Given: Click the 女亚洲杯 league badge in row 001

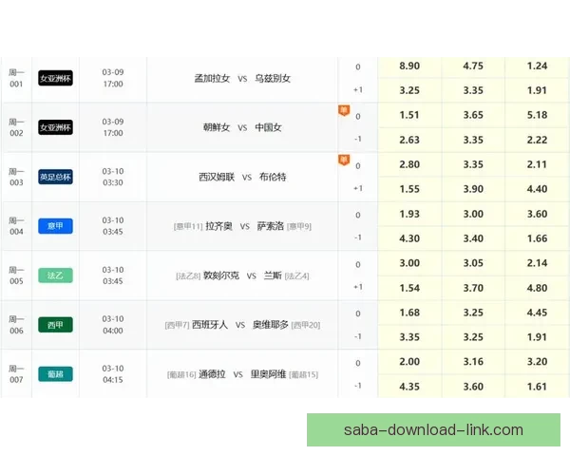Looking at the screenshot, I should (x=55, y=78).
